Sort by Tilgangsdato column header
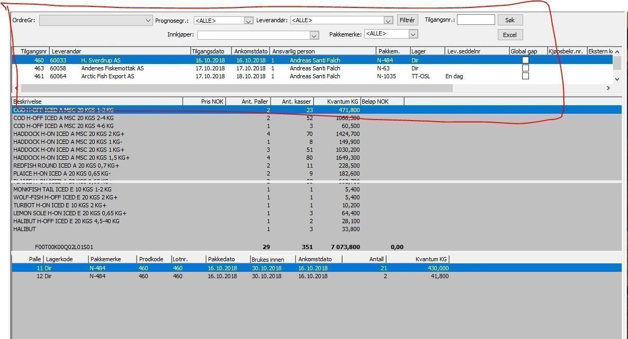 tap(211, 51)
